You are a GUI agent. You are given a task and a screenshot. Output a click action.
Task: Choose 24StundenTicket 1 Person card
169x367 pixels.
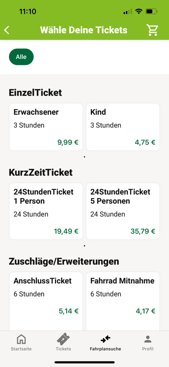tap(46, 211)
